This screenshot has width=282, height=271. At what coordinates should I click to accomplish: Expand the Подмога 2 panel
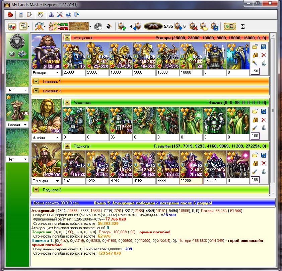36,190
